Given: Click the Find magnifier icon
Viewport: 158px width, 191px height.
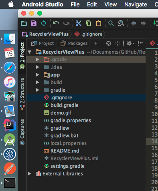Looking at the screenshot, I should point(111,23).
